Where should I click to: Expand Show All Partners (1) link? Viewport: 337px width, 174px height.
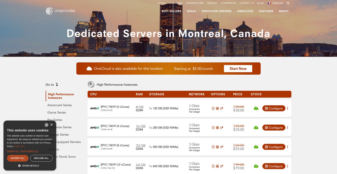[x=24, y=151]
